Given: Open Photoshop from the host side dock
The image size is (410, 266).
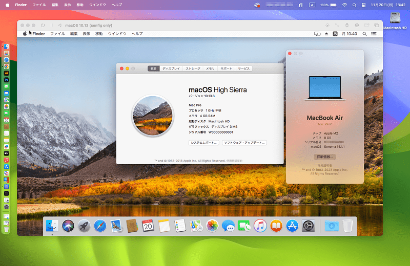Looking at the screenshot, I should 6,80.
